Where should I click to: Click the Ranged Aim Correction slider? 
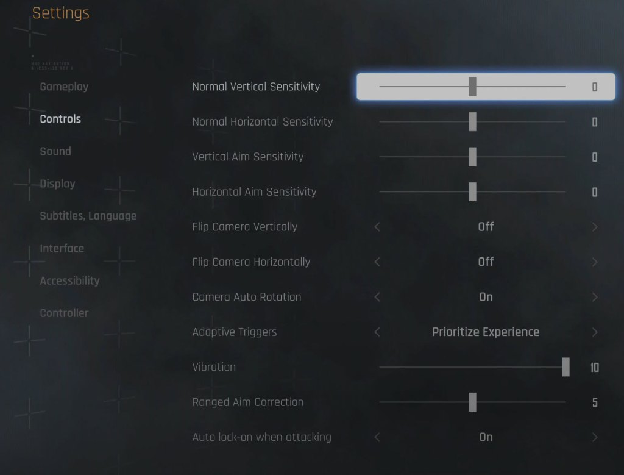pyautogui.click(x=472, y=402)
